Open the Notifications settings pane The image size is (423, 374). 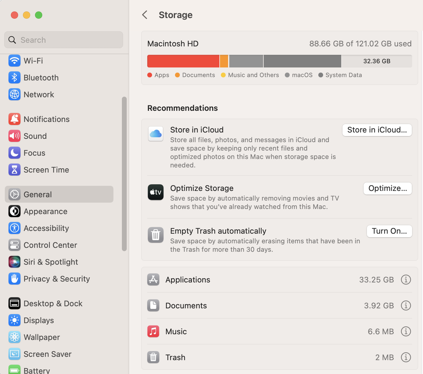[x=46, y=119]
